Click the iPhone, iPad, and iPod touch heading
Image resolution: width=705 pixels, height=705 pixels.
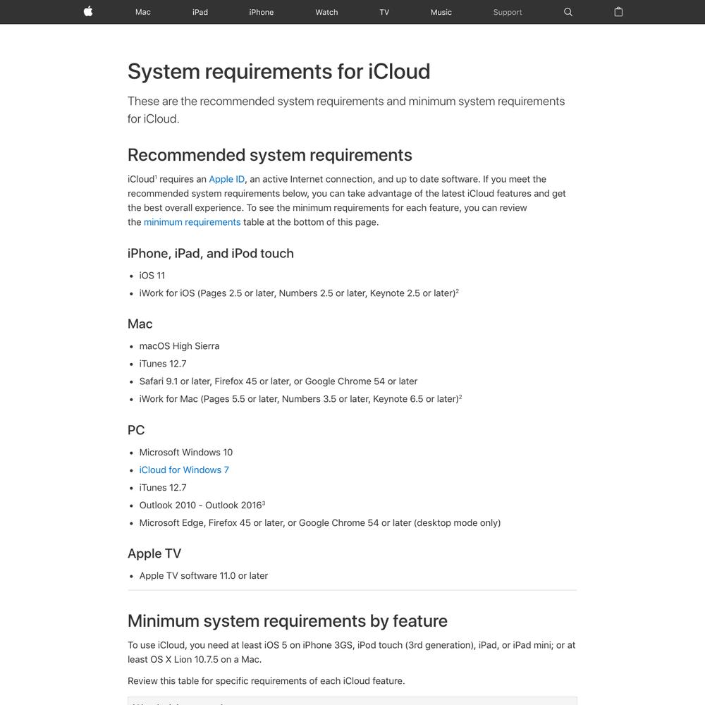click(x=210, y=254)
